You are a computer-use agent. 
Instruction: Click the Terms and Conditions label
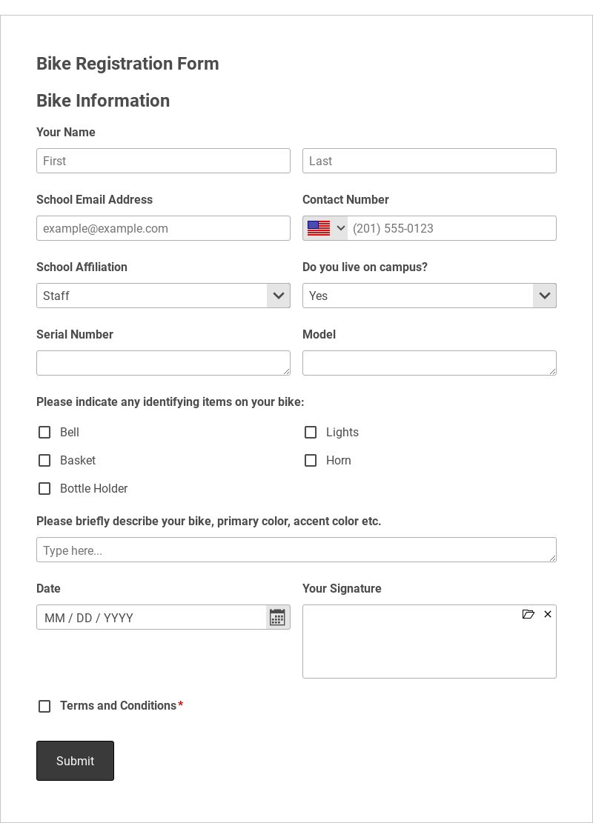[118, 705]
